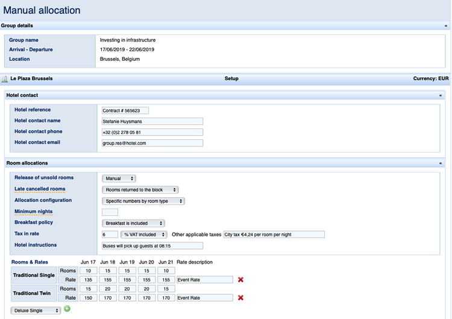
Task: Open the Breakfast policy dropdown
Action: click(x=133, y=223)
